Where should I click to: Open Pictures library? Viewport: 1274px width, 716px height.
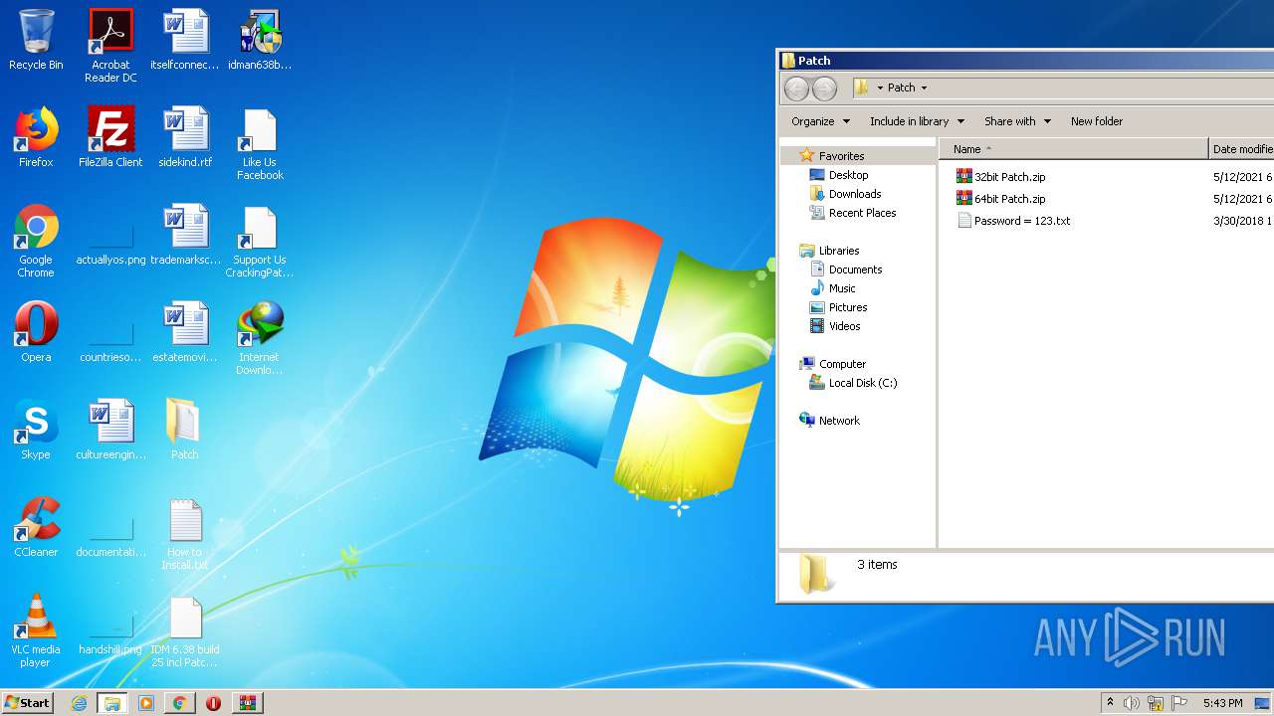(x=838, y=307)
